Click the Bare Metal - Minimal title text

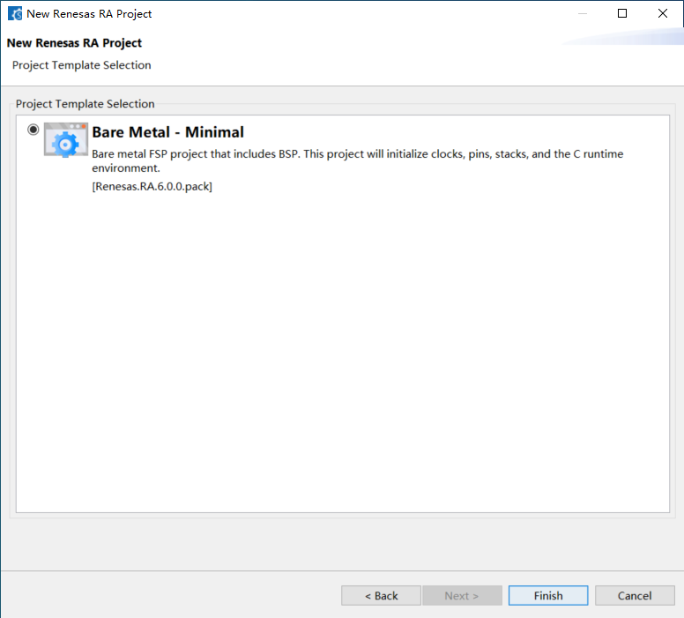[x=168, y=132]
